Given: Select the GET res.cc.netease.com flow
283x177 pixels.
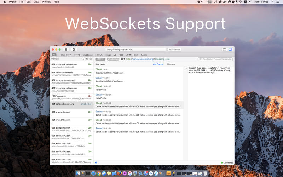Looking at the screenshot, I should [72, 74].
